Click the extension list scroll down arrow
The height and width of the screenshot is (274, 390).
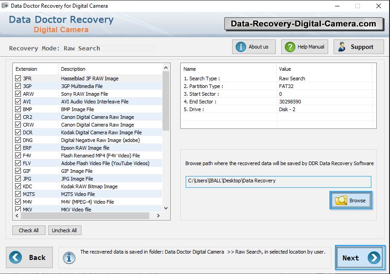click(x=166, y=208)
